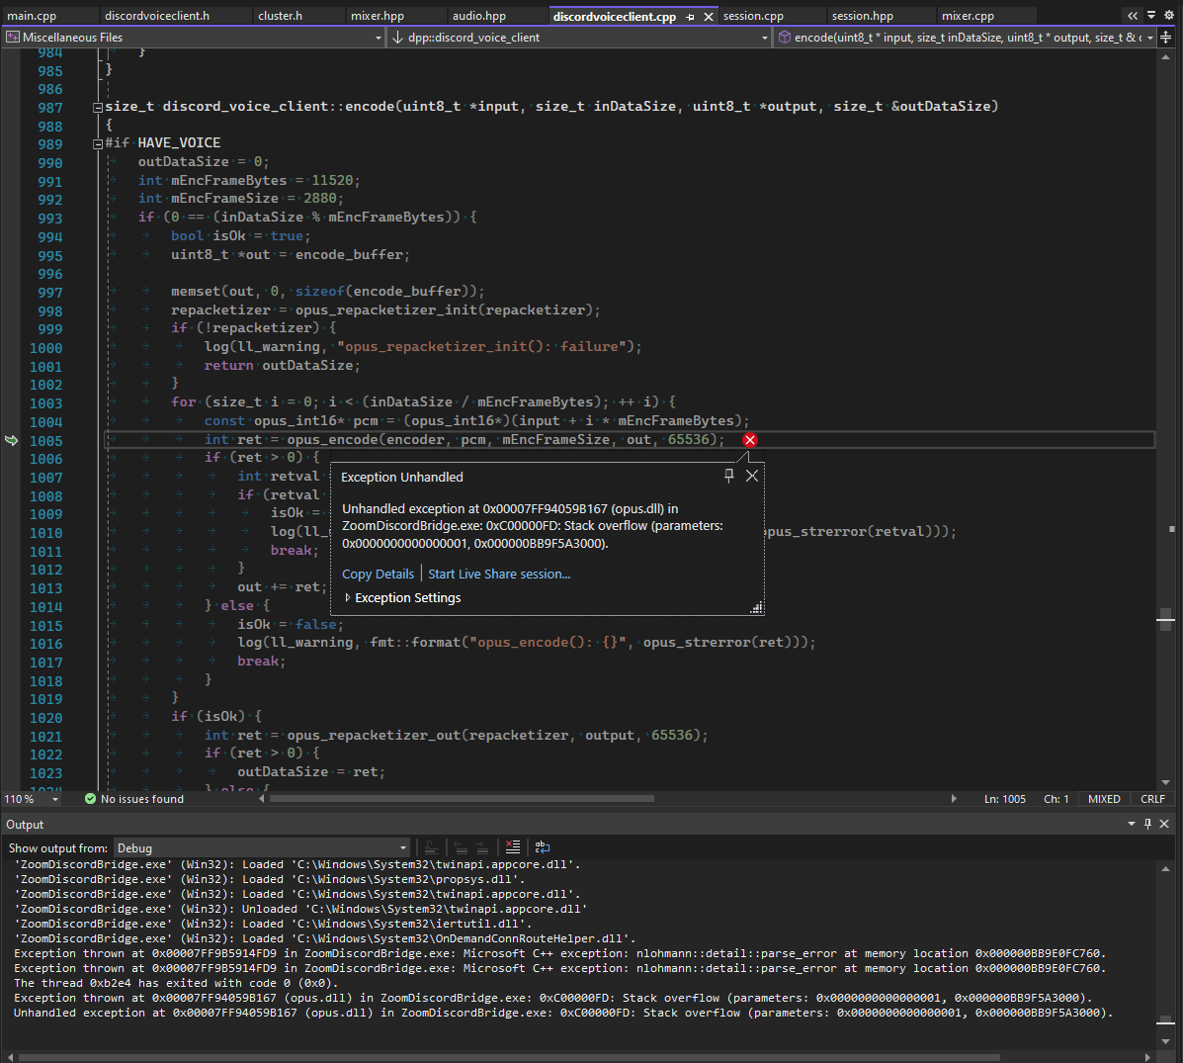Click line number 1005 in gutter

(46, 441)
